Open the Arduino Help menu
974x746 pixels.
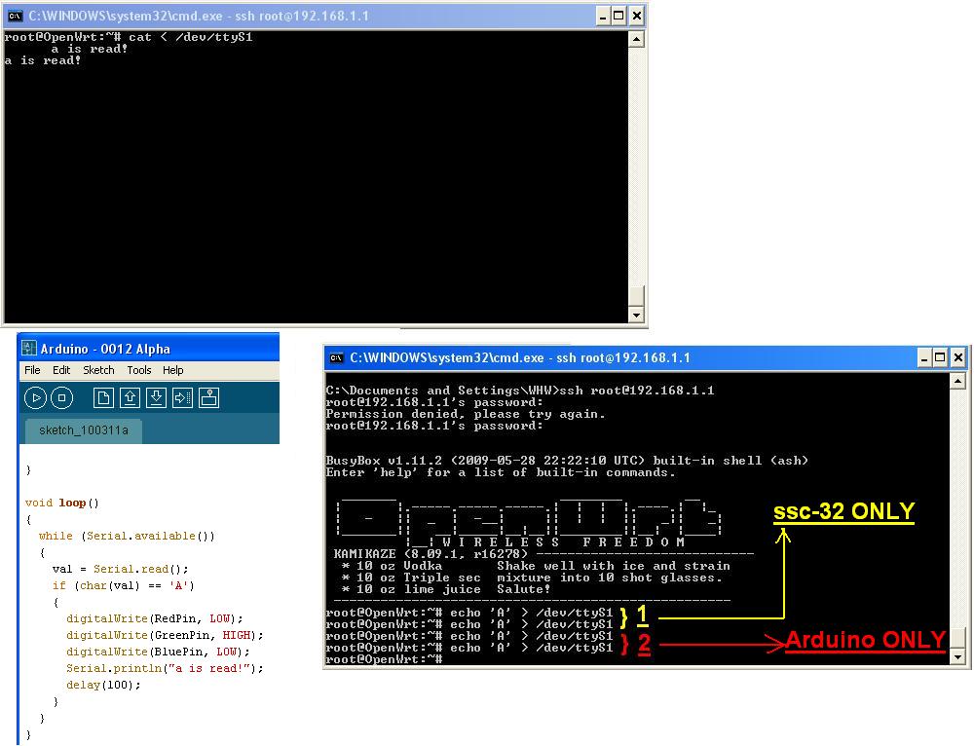tap(172, 370)
